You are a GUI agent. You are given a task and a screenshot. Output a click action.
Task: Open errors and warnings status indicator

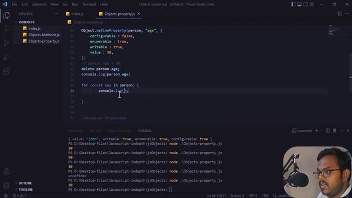[20, 196]
